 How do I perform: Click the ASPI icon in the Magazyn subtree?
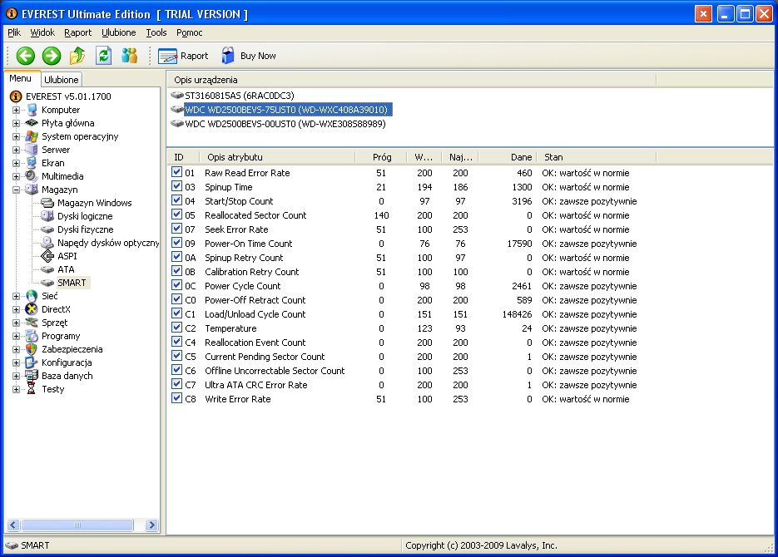[x=47, y=256]
